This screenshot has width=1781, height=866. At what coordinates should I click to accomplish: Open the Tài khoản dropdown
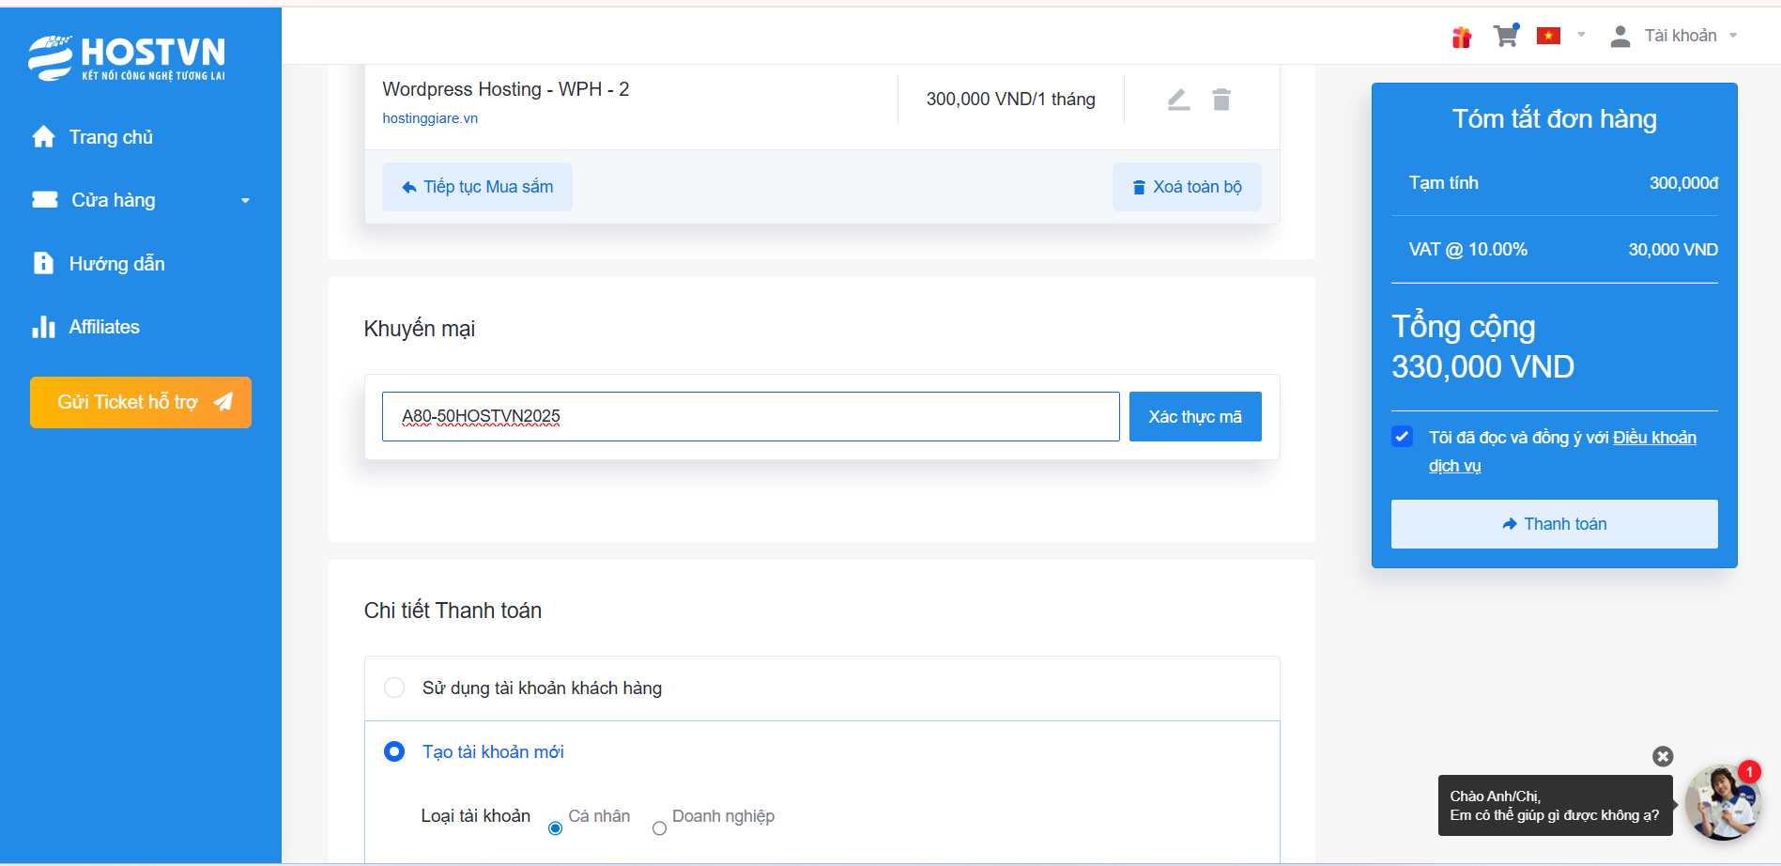pos(1674,36)
